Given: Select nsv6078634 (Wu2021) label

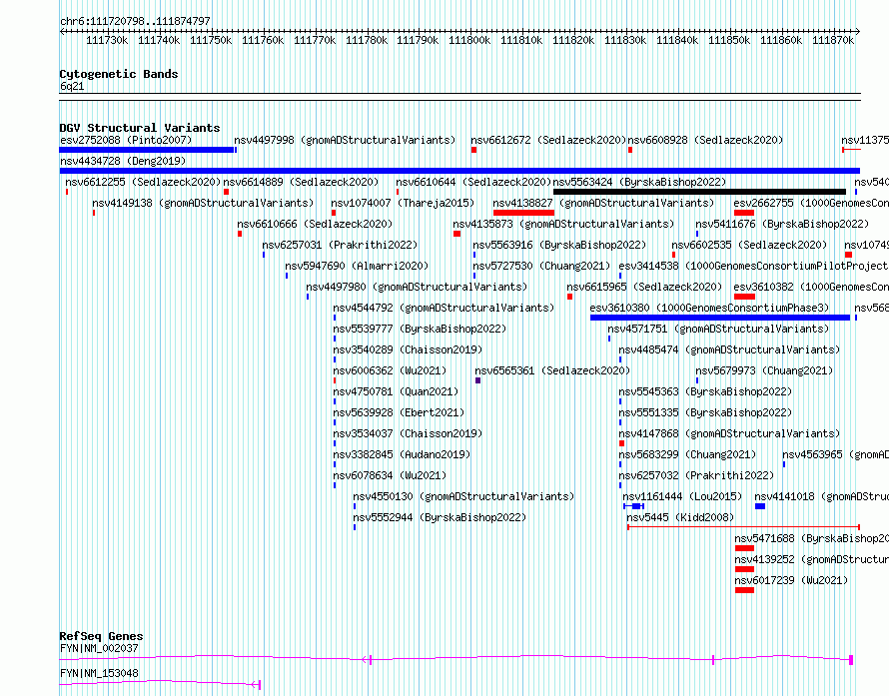Looking at the screenshot, I should [x=390, y=475].
